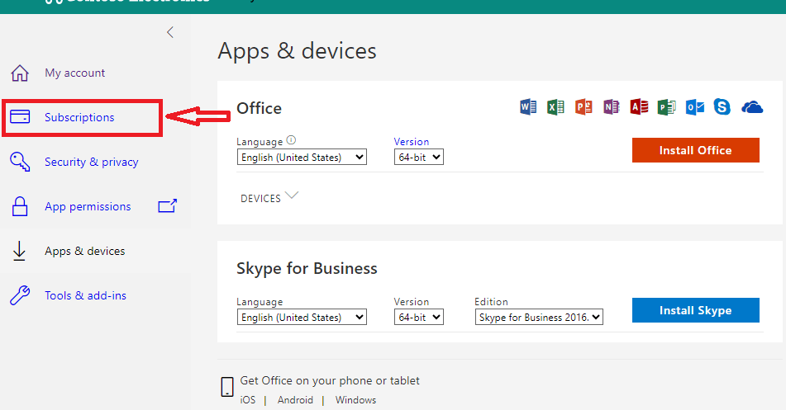Open Skype for Business Language dropdown
This screenshot has width=786, height=410.
pyautogui.click(x=302, y=317)
